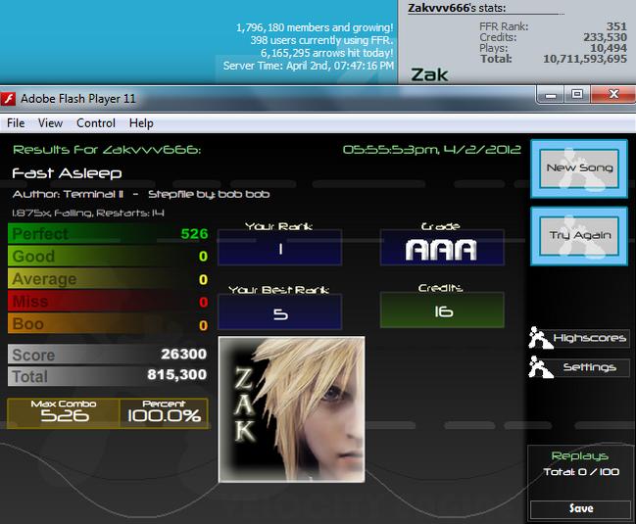
Task: Open the Control menu
Action: tap(96, 122)
